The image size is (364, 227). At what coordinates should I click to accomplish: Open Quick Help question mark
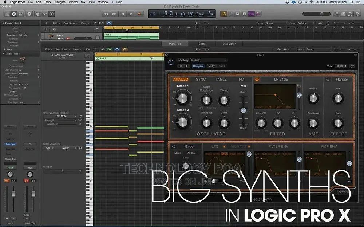[x=29, y=14]
